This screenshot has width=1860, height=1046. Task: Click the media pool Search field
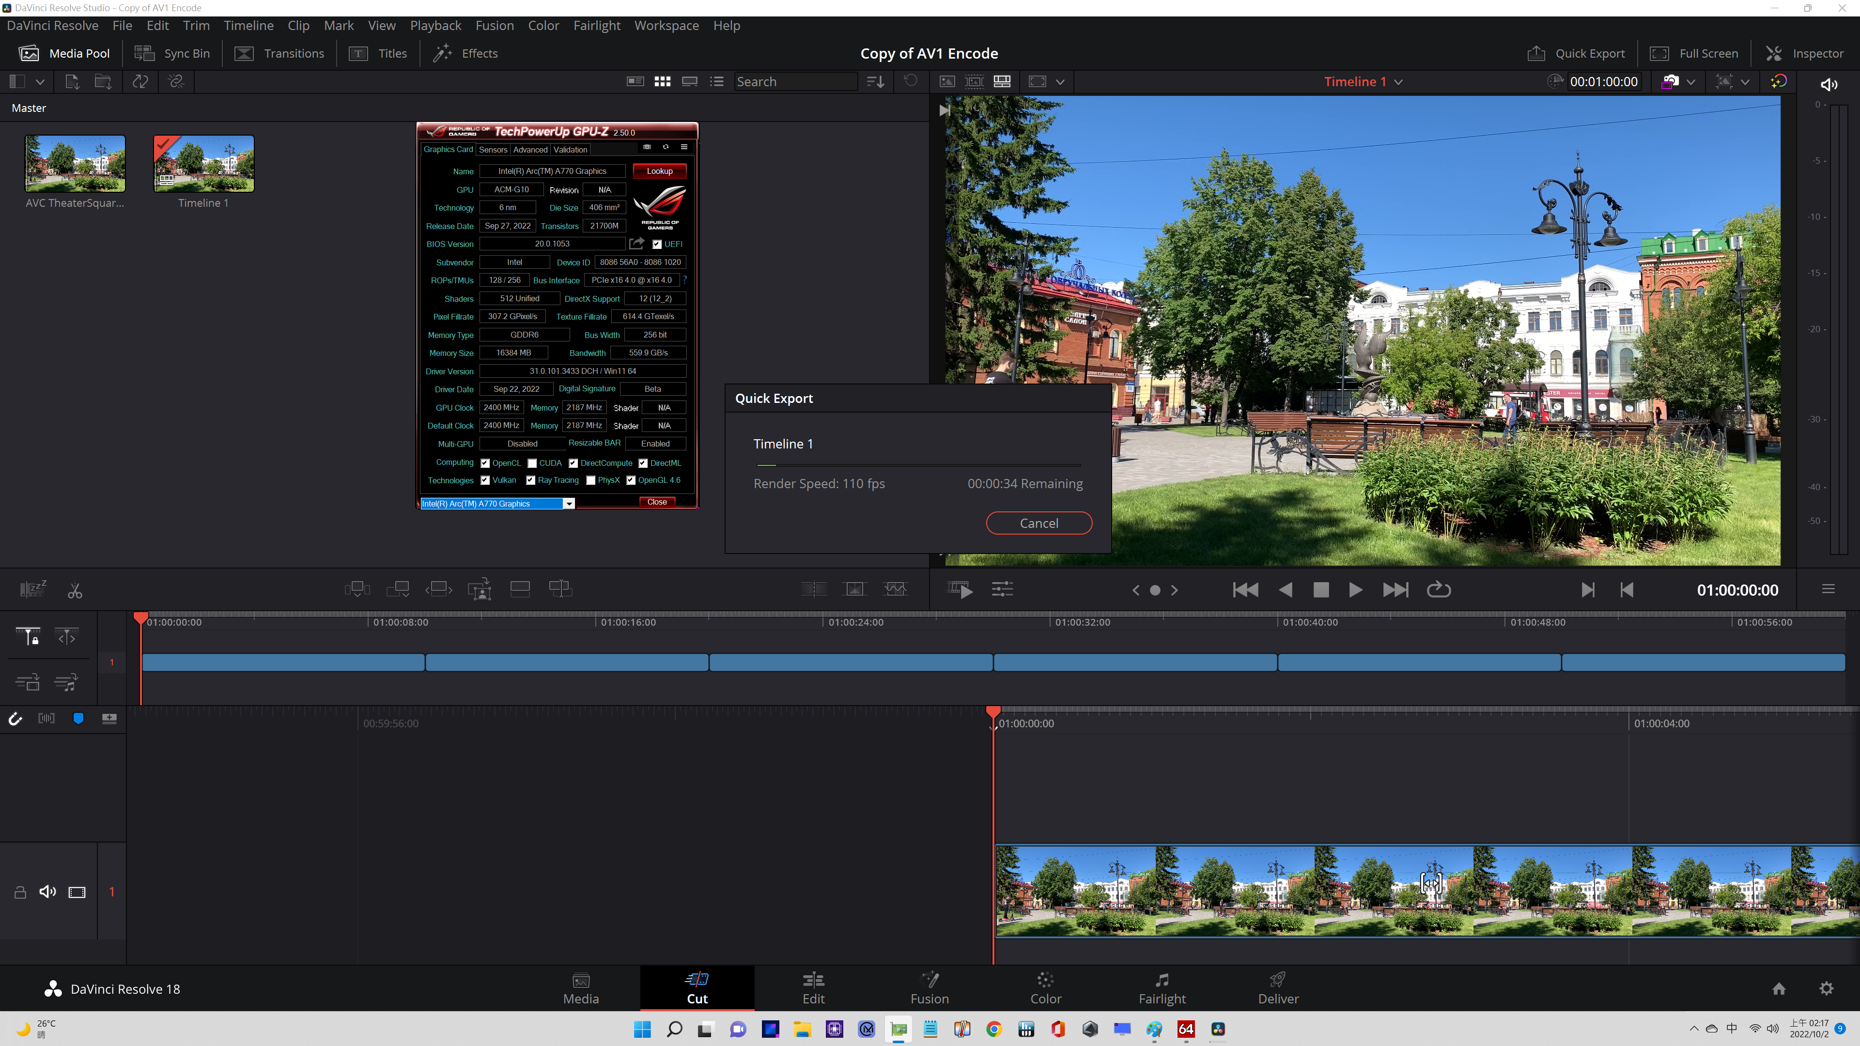pos(795,81)
